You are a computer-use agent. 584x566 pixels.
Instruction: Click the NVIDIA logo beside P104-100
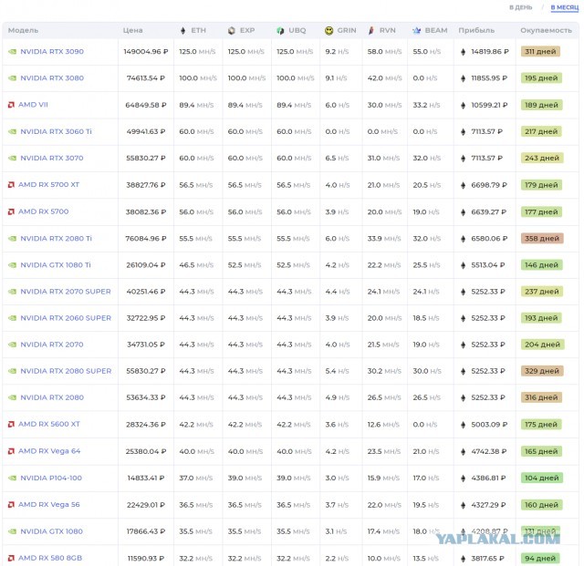[12, 478]
